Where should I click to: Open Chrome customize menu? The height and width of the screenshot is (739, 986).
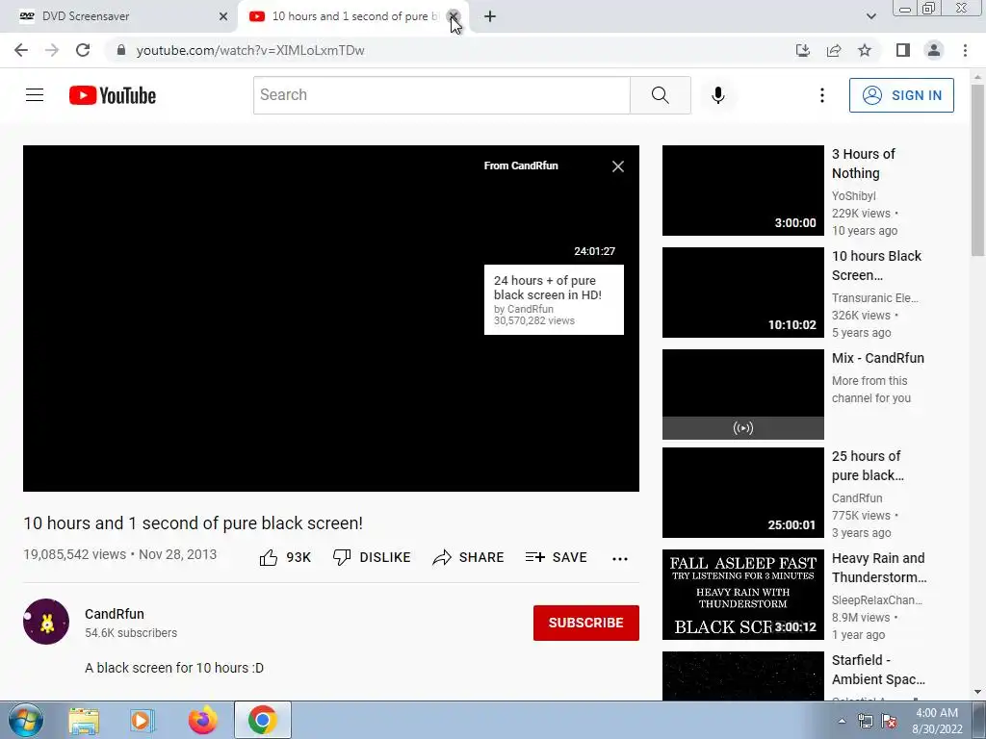point(965,50)
